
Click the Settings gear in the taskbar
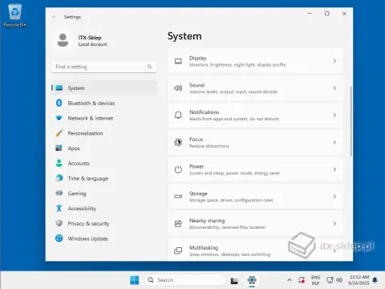coord(252,280)
